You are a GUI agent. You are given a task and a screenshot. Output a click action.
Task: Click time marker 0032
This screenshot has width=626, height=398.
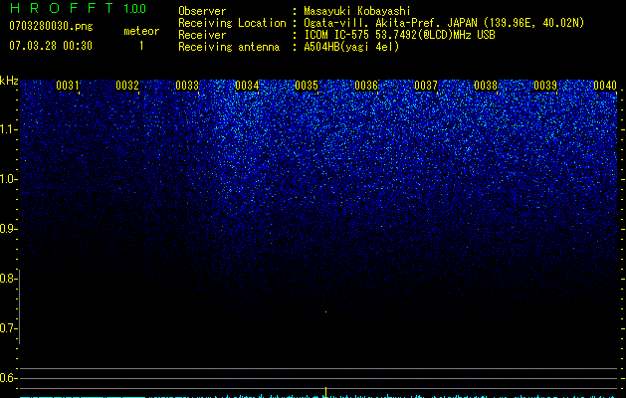127,86
